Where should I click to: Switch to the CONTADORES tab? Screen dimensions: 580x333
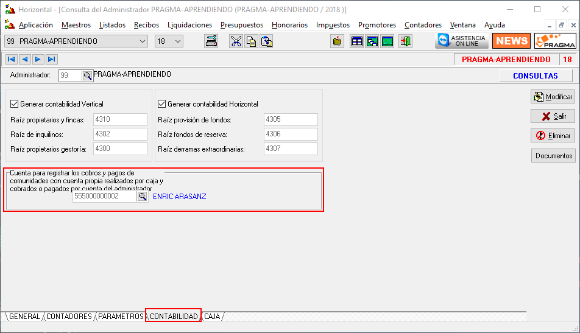(69, 317)
